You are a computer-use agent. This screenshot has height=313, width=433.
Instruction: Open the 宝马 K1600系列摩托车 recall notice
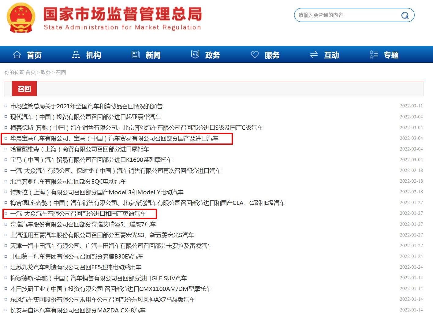(x=91, y=160)
